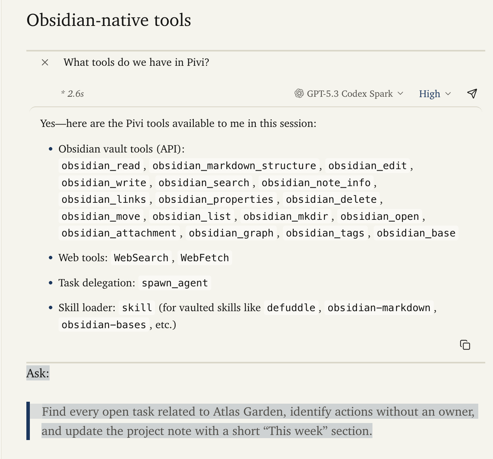Click the WebFetch code tag

pos(205,258)
